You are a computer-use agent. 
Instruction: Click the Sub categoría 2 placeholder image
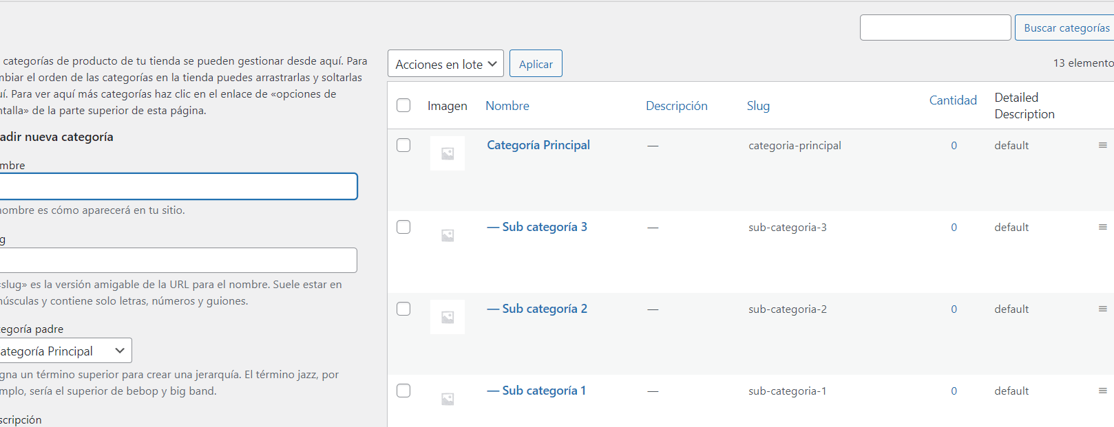448,317
